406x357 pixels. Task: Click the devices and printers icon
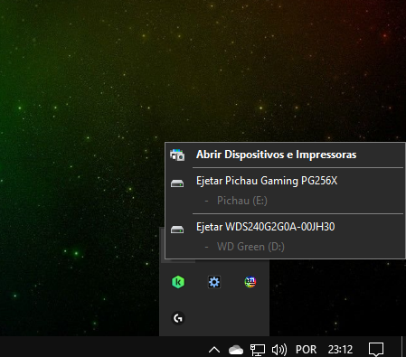point(177,155)
